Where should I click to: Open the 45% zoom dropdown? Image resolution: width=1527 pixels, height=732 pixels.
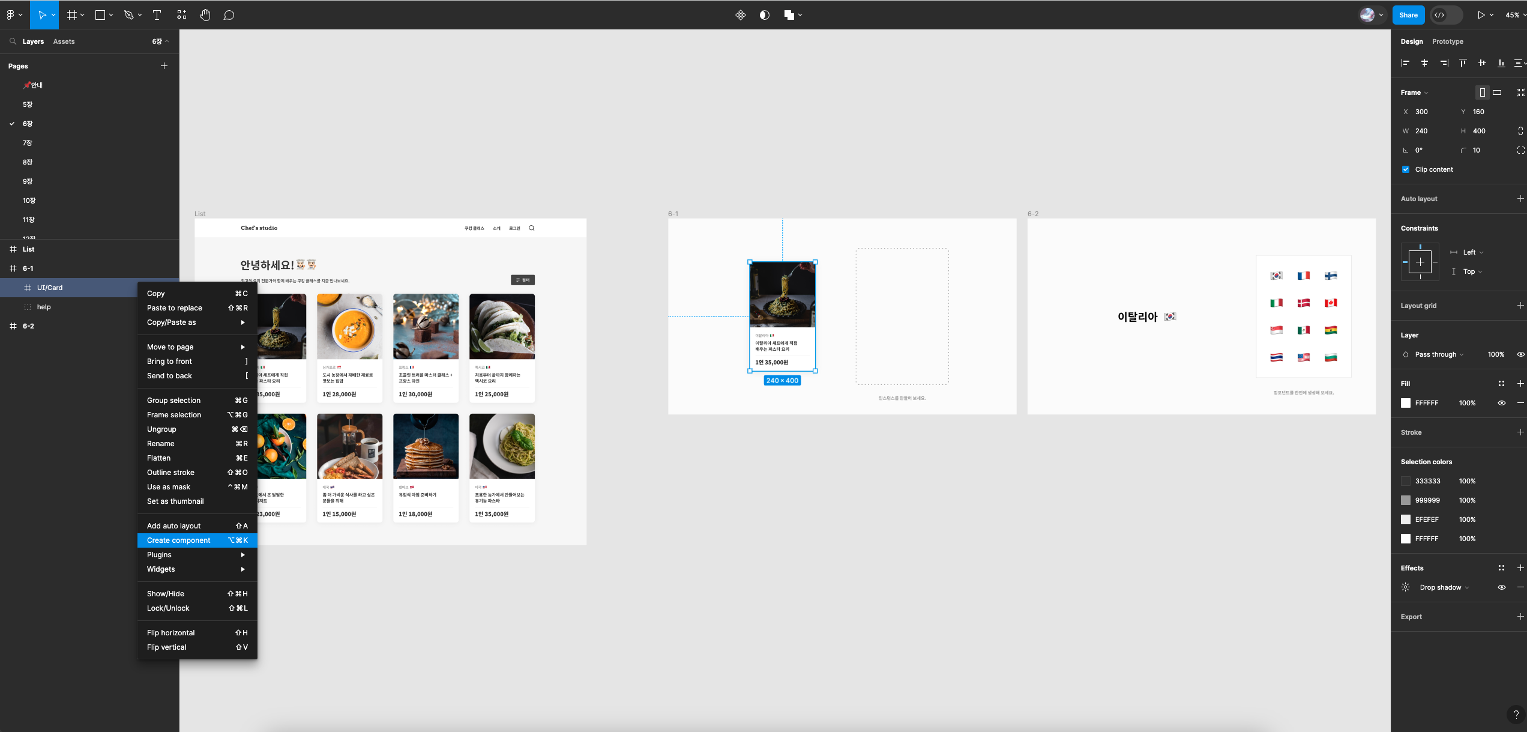(1514, 15)
